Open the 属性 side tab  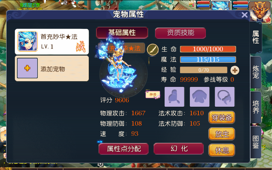[256, 37]
